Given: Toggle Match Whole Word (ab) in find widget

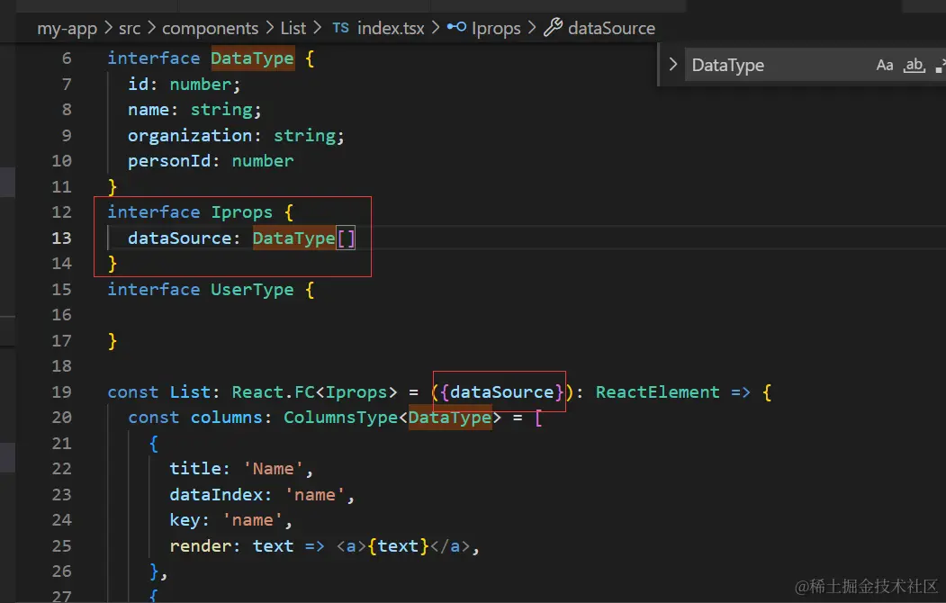Looking at the screenshot, I should 914,65.
